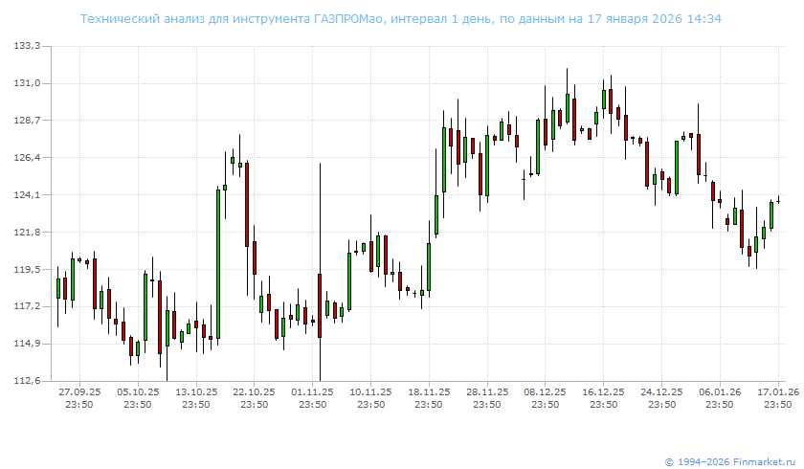Click the 119,5 price axis label

28,270
